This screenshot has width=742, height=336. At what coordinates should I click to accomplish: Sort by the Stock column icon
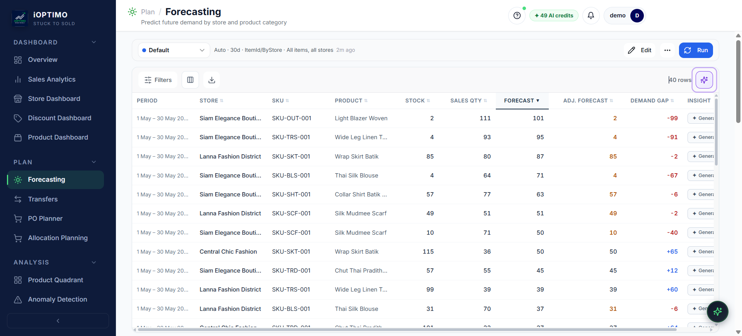pyautogui.click(x=428, y=101)
